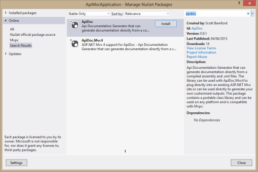This screenshot has height=172, width=258.
Task: Click the Updates label
Action: point(15,54)
